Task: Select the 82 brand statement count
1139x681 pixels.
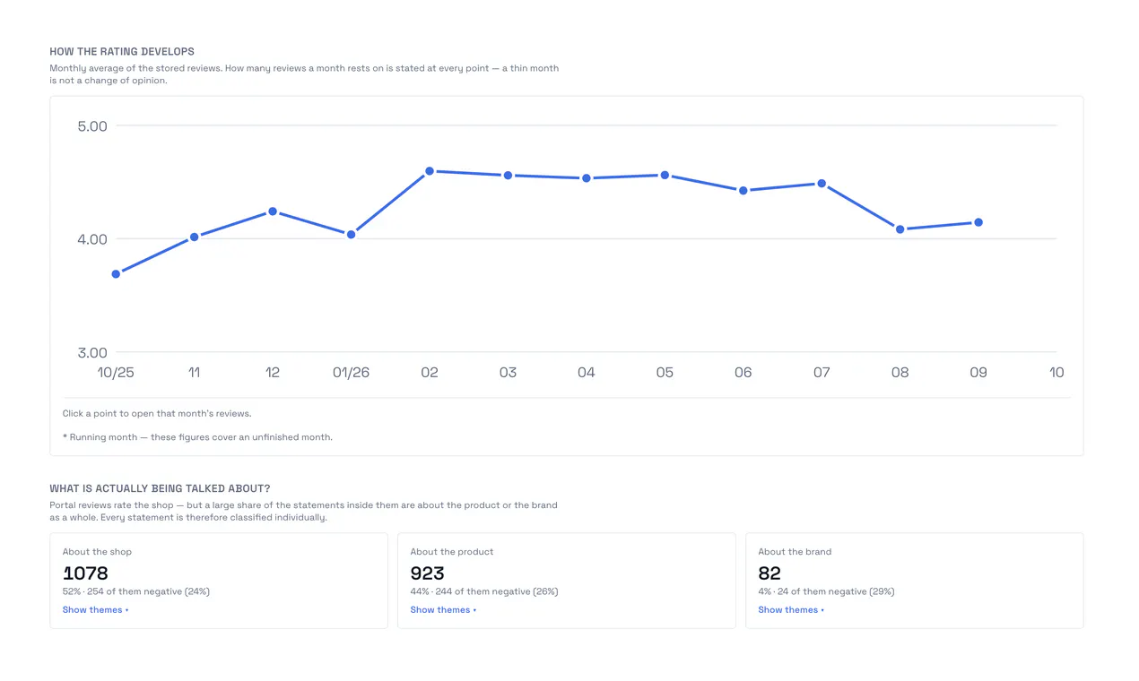Action: [x=769, y=573]
